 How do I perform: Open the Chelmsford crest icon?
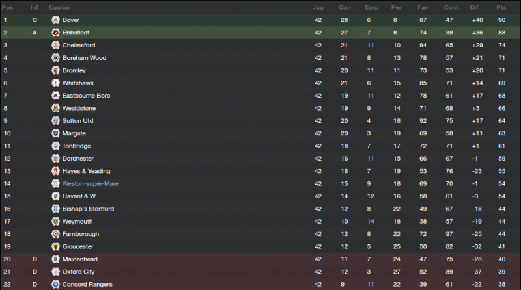[55, 45]
